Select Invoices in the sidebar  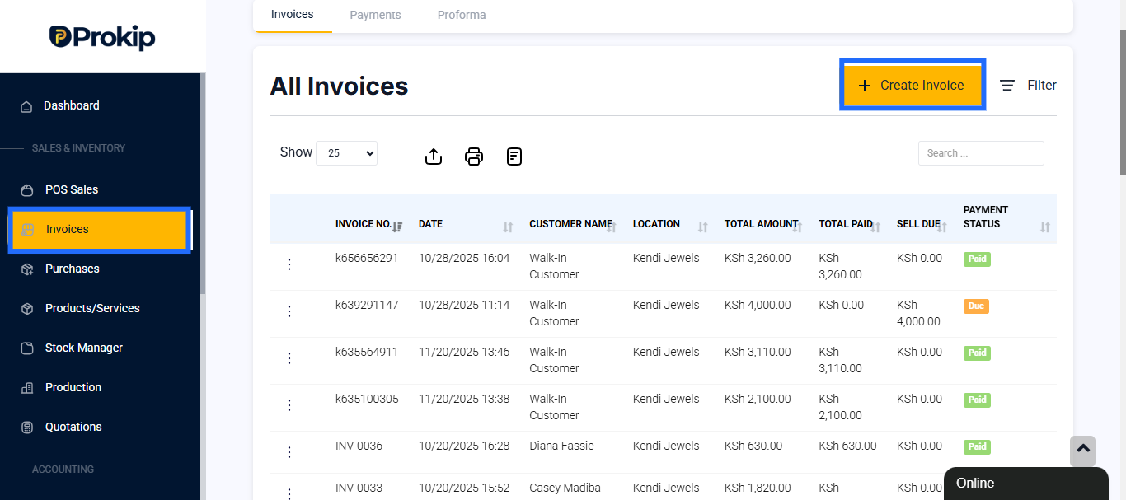[x=100, y=229]
